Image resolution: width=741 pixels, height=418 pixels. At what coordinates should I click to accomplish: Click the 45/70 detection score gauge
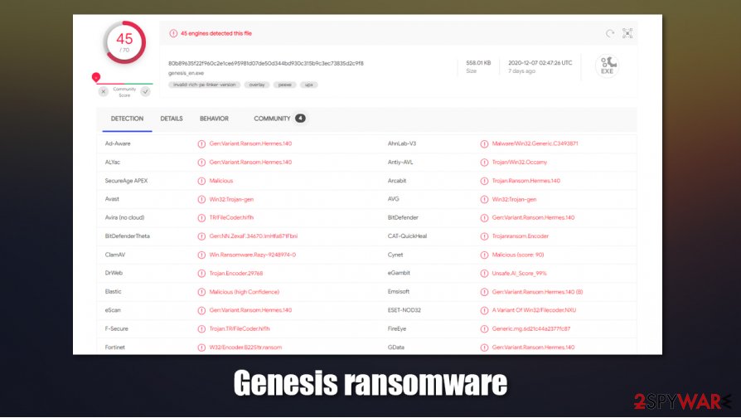pos(124,42)
